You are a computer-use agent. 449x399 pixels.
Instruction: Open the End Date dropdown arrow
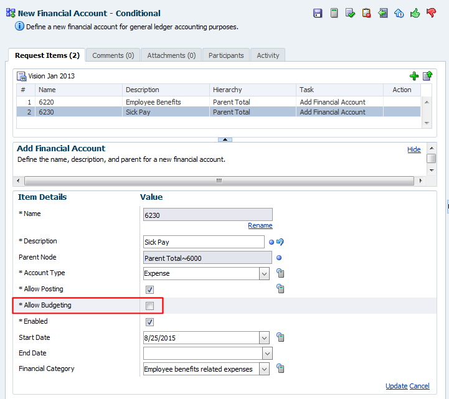(x=267, y=354)
